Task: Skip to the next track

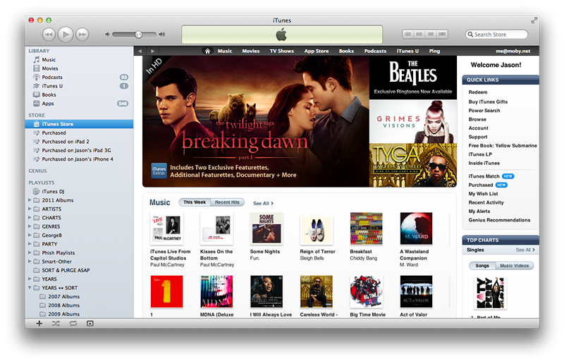Action: point(82,34)
